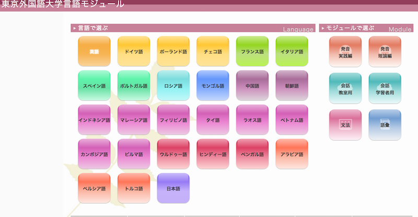Select the 朝鮮語 tile
The height and width of the screenshot is (217, 418).
pos(292,86)
